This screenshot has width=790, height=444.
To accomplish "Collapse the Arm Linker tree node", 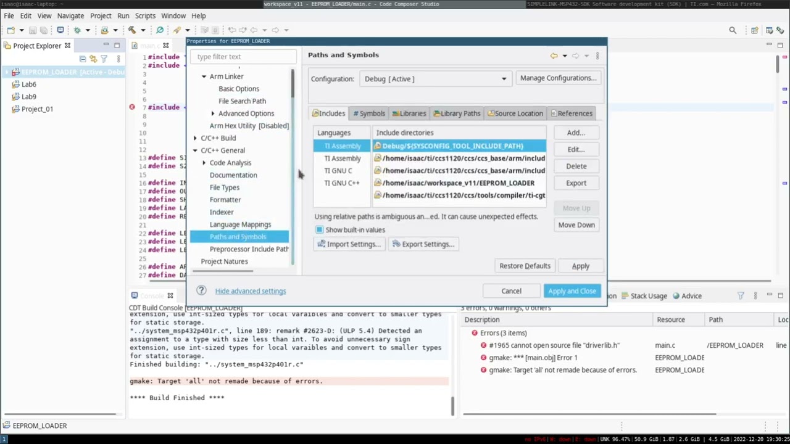I will tap(204, 76).
